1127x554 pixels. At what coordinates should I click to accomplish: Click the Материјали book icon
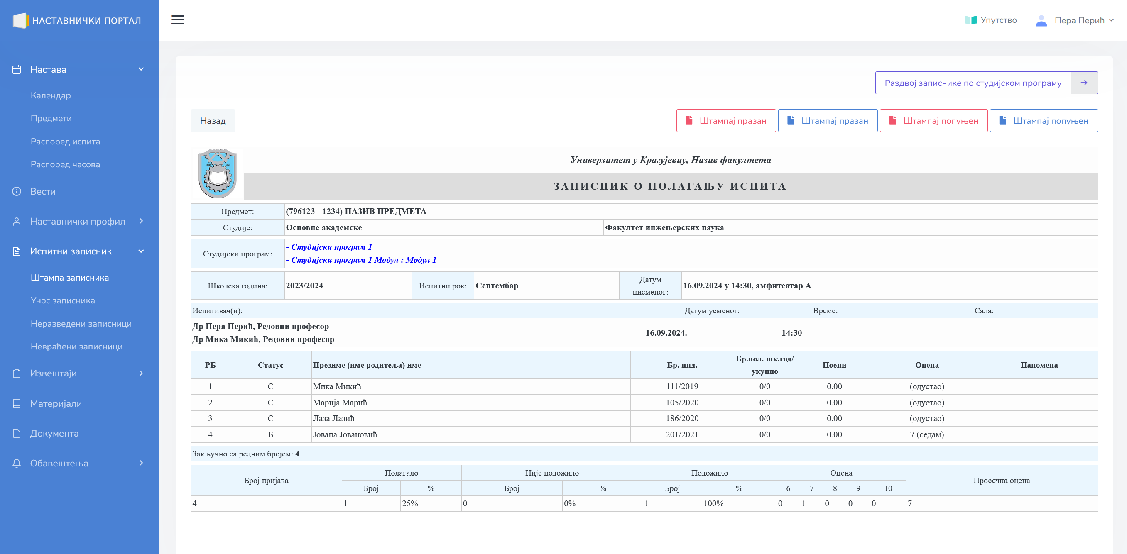pos(17,403)
